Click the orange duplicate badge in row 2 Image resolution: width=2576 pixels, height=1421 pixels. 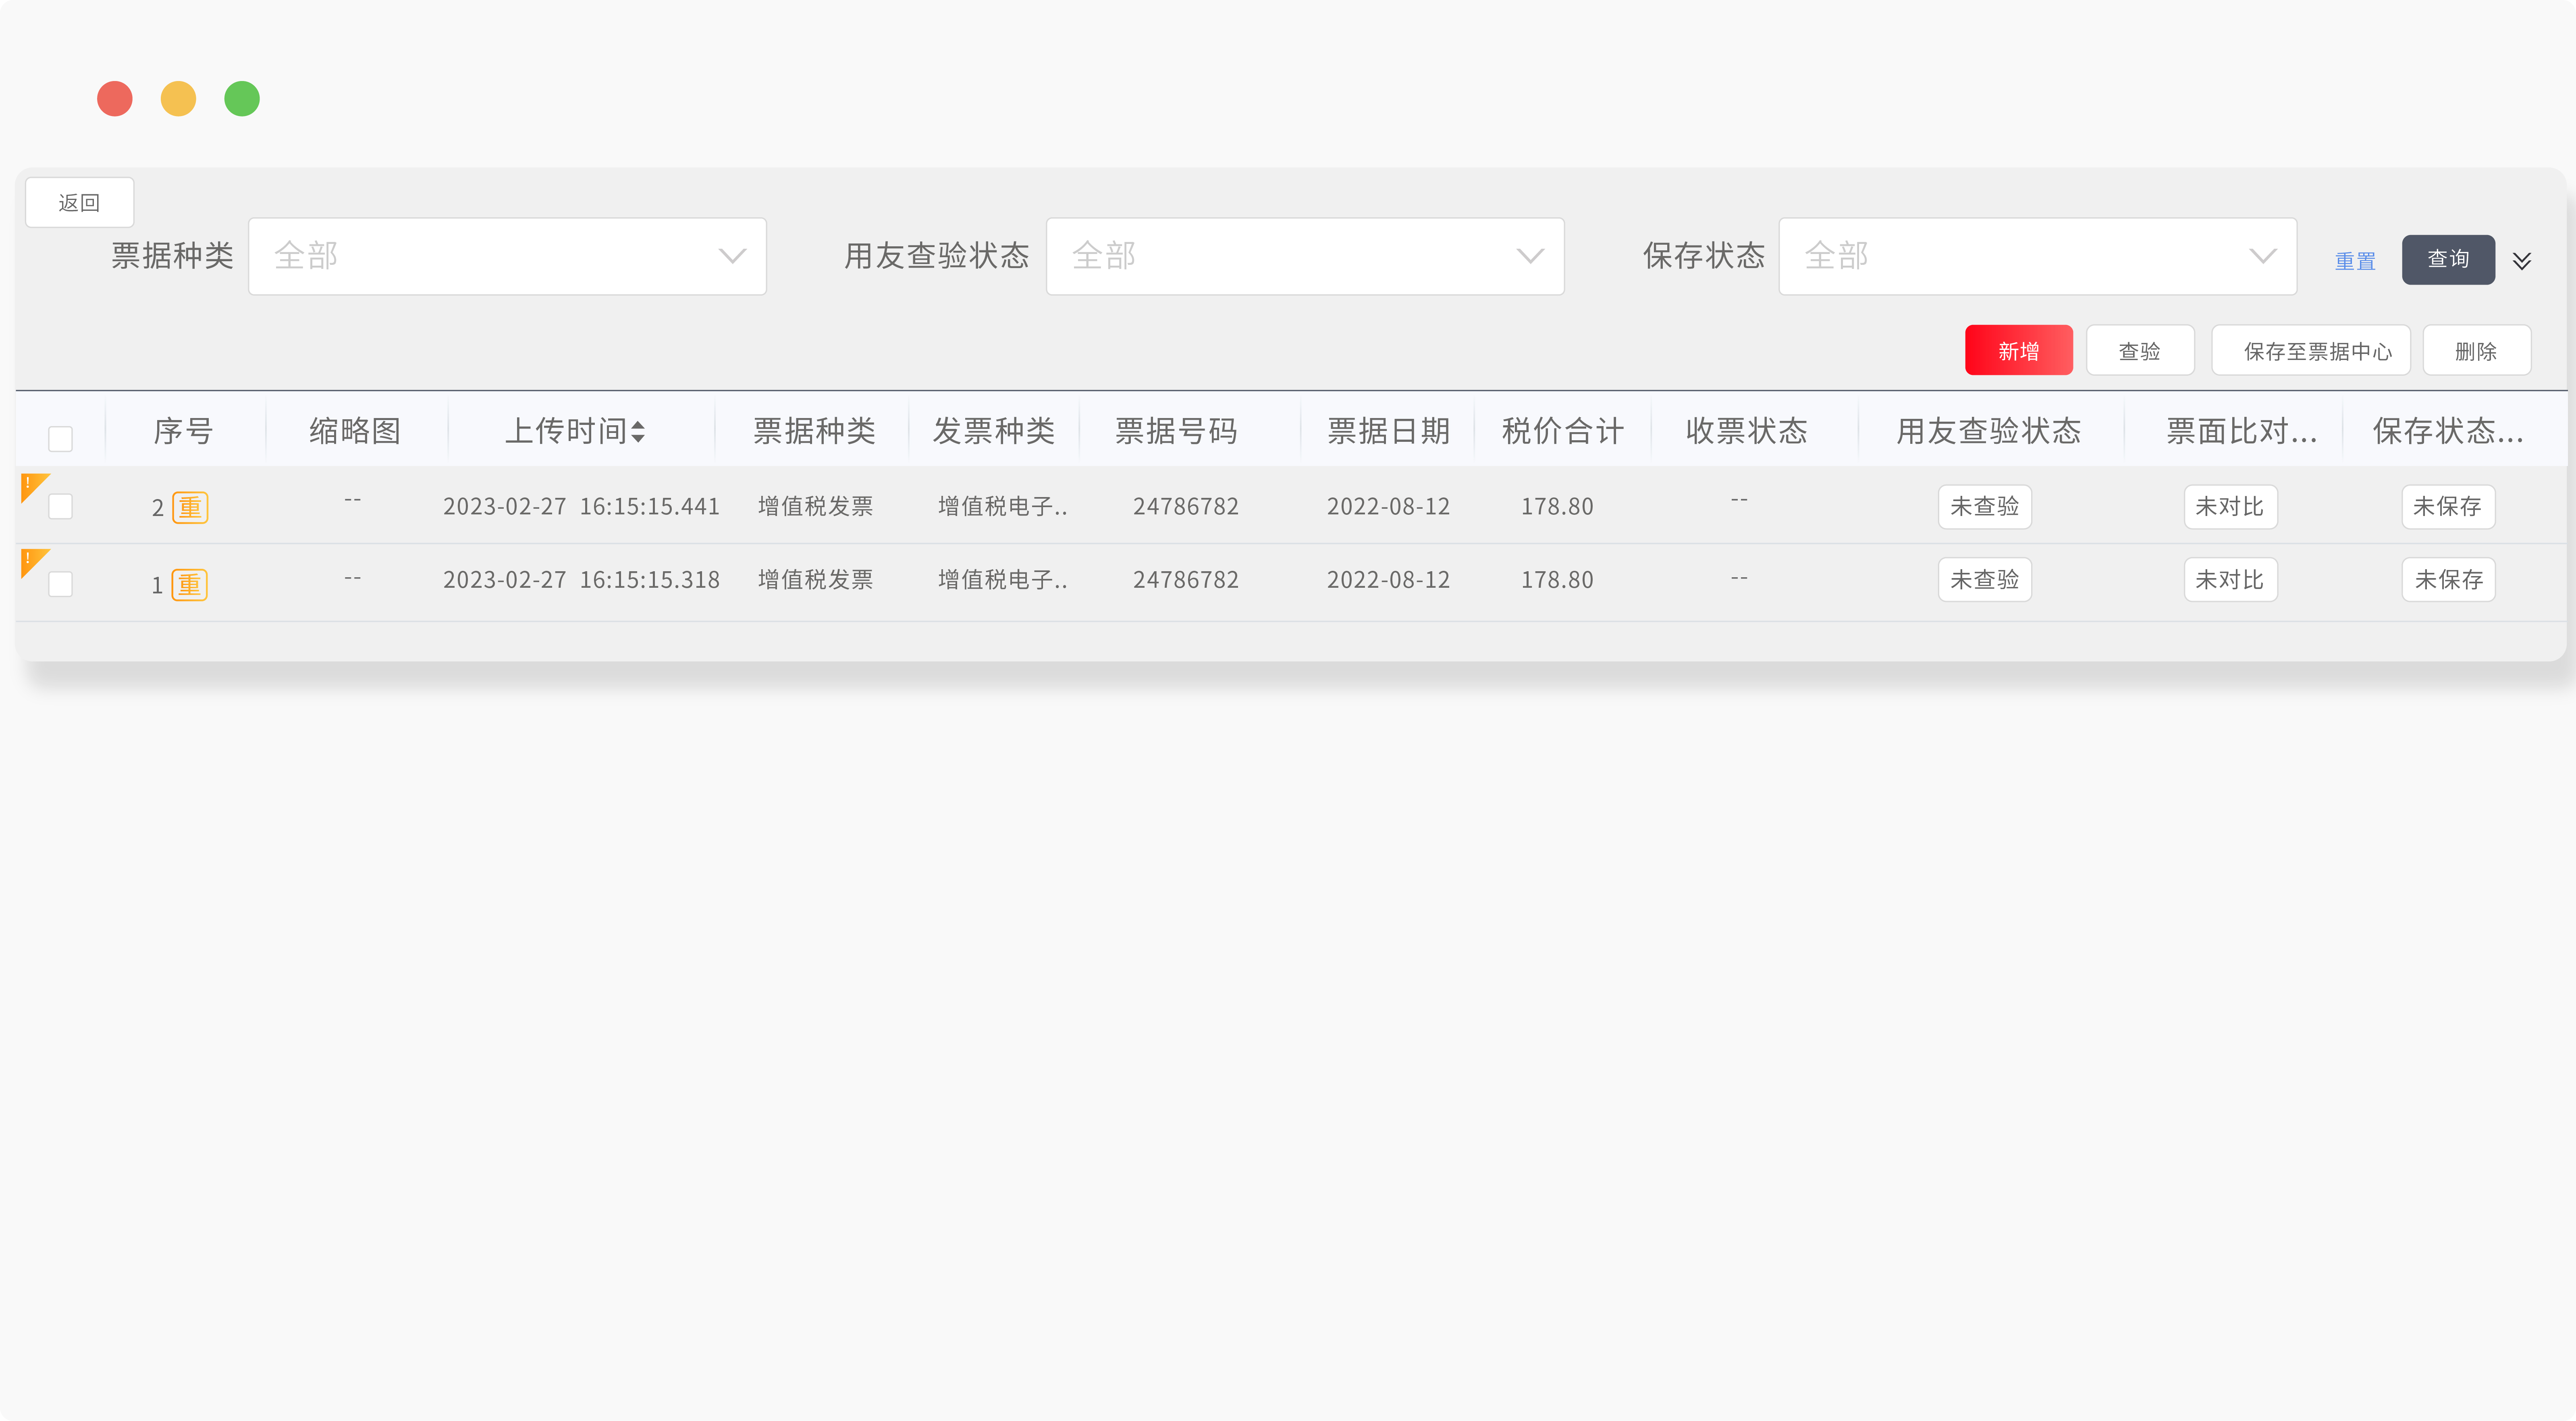click(x=190, y=507)
